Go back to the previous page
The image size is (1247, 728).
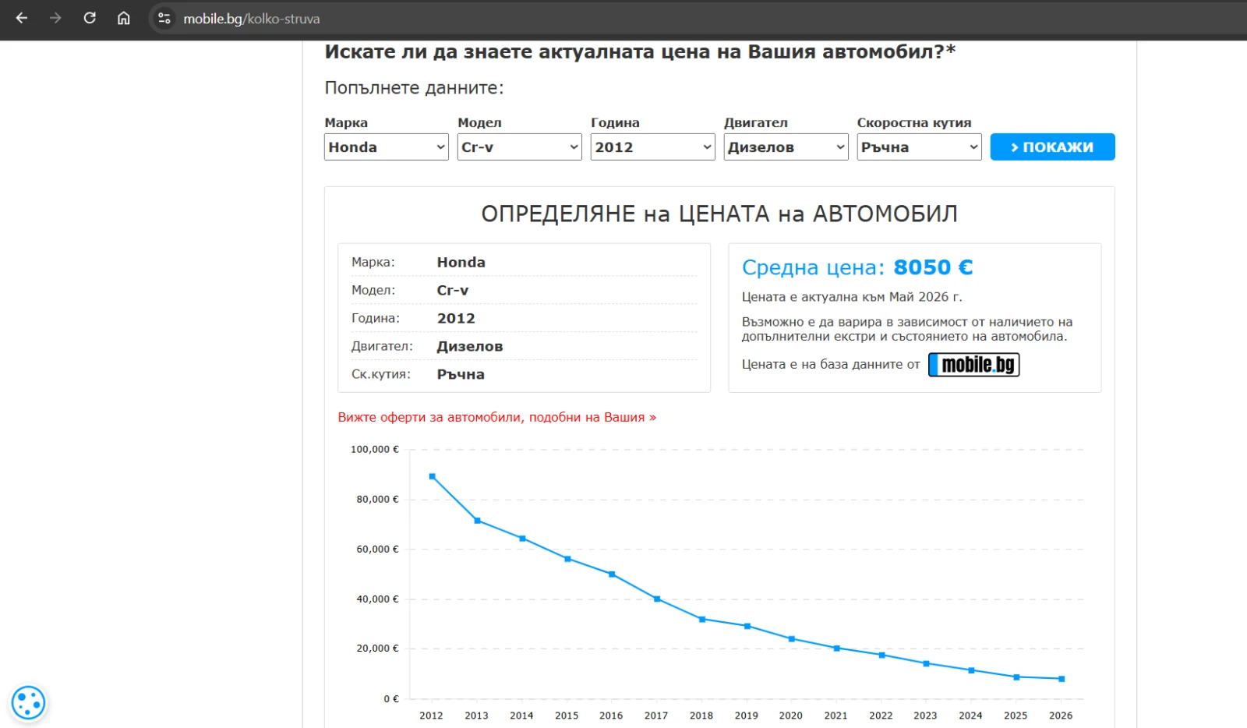22,18
